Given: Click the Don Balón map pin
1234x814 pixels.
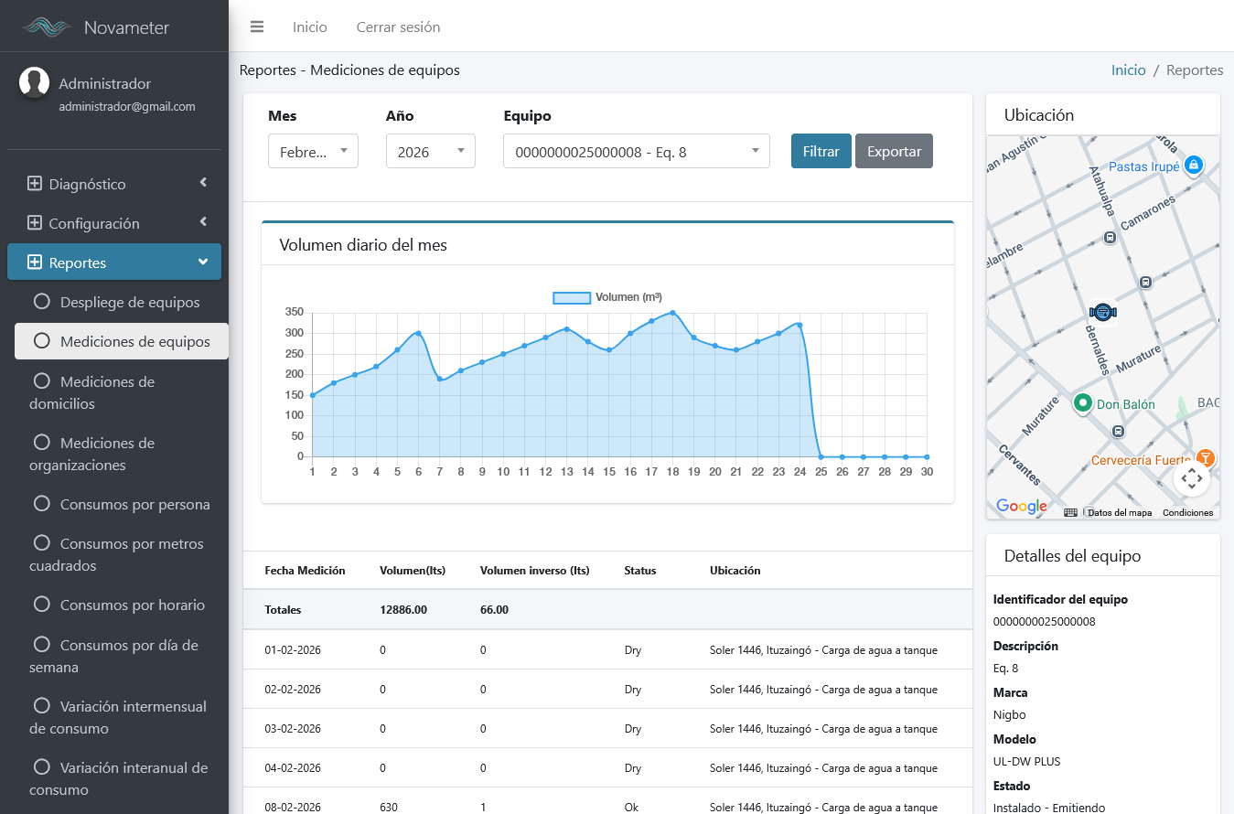Looking at the screenshot, I should tap(1083, 403).
